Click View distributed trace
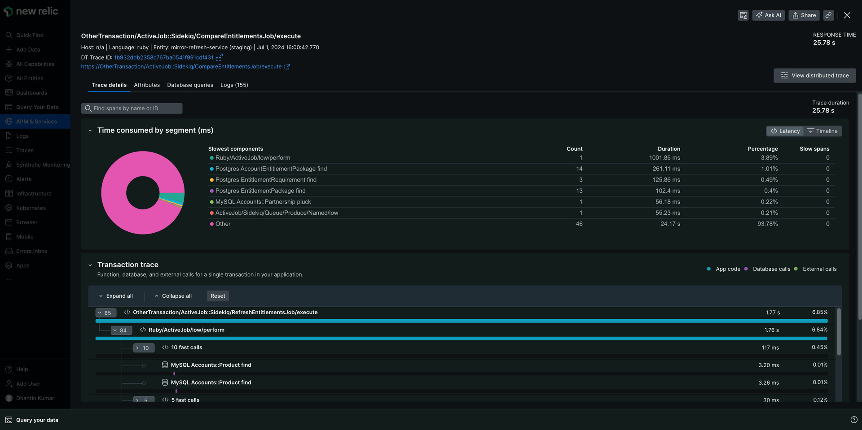Viewport: 862px width, 430px height. (x=814, y=75)
